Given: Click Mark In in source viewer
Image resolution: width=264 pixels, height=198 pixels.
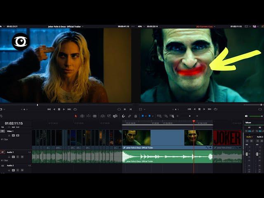Looking at the screenshot, I should tap(125, 109).
